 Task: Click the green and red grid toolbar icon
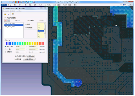click(15, 2)
